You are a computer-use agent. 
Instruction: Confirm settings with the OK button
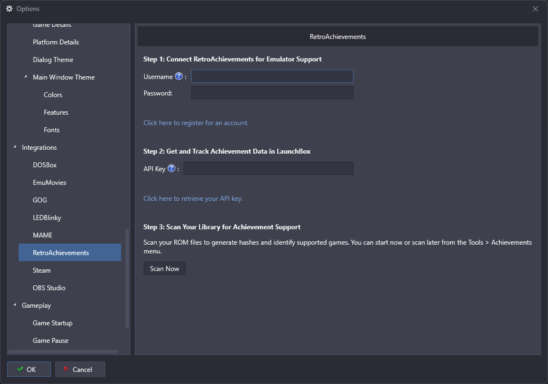coord(29,369)
